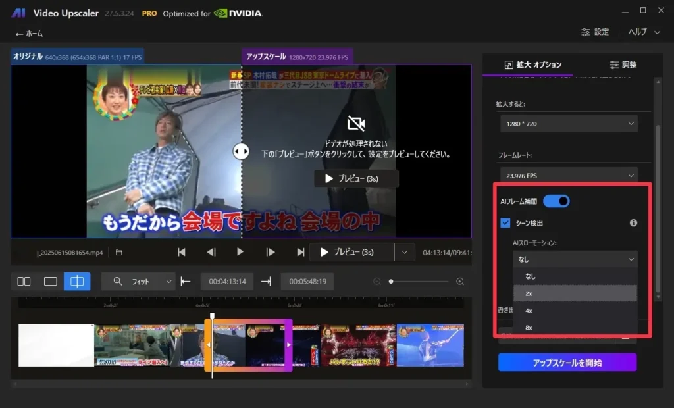Open the 1280 * 720 resolution dropdown

click(x=569, y=124)
